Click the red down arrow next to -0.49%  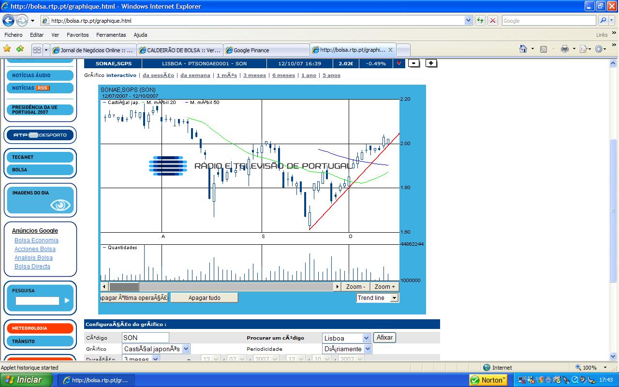tap(399, 63)
